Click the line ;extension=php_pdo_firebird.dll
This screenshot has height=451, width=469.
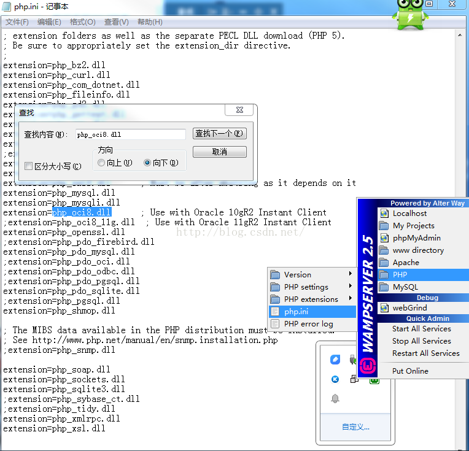coord(79,242)
